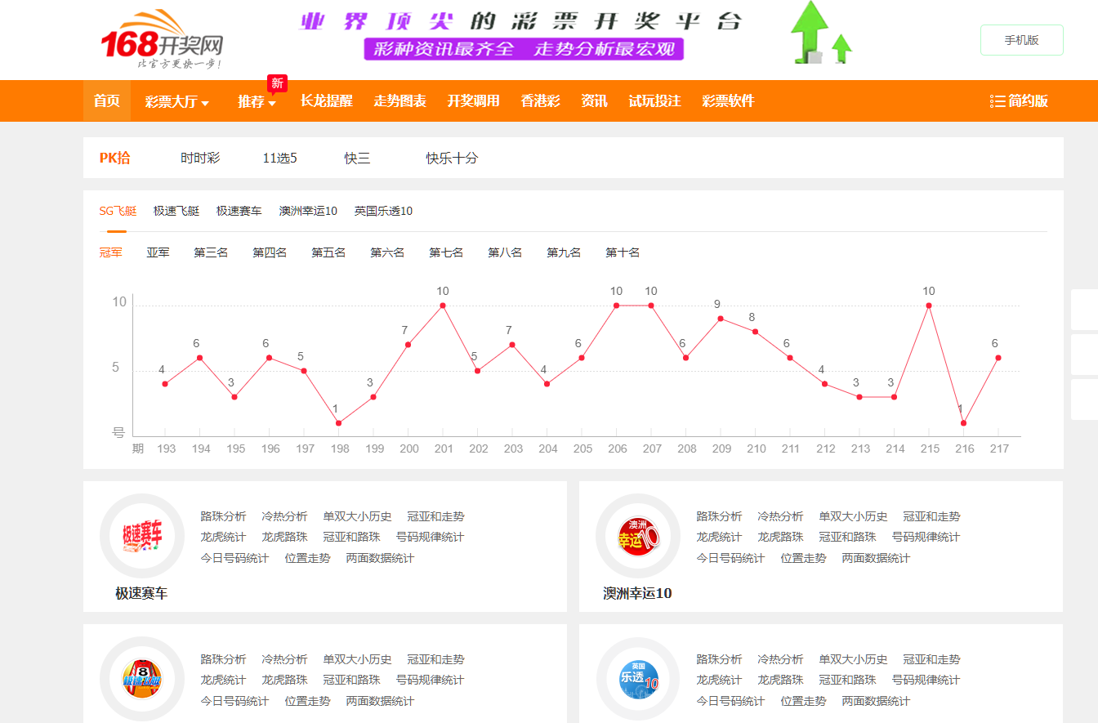Switch to the 快三 category tab
Screen dimensions: 1098x723
tap(357, 158)
